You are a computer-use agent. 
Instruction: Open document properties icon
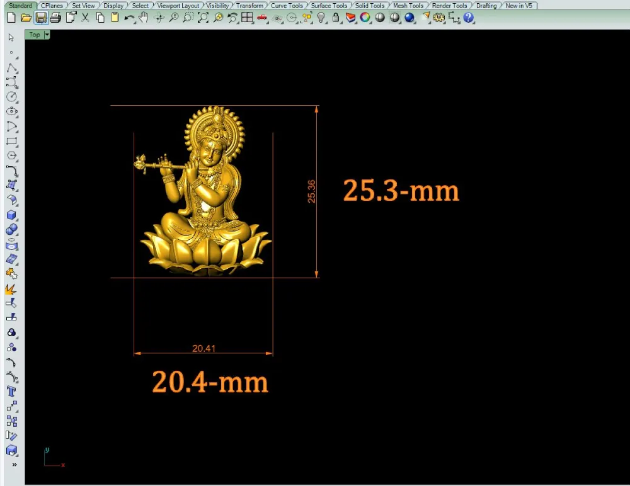(71, 18)
